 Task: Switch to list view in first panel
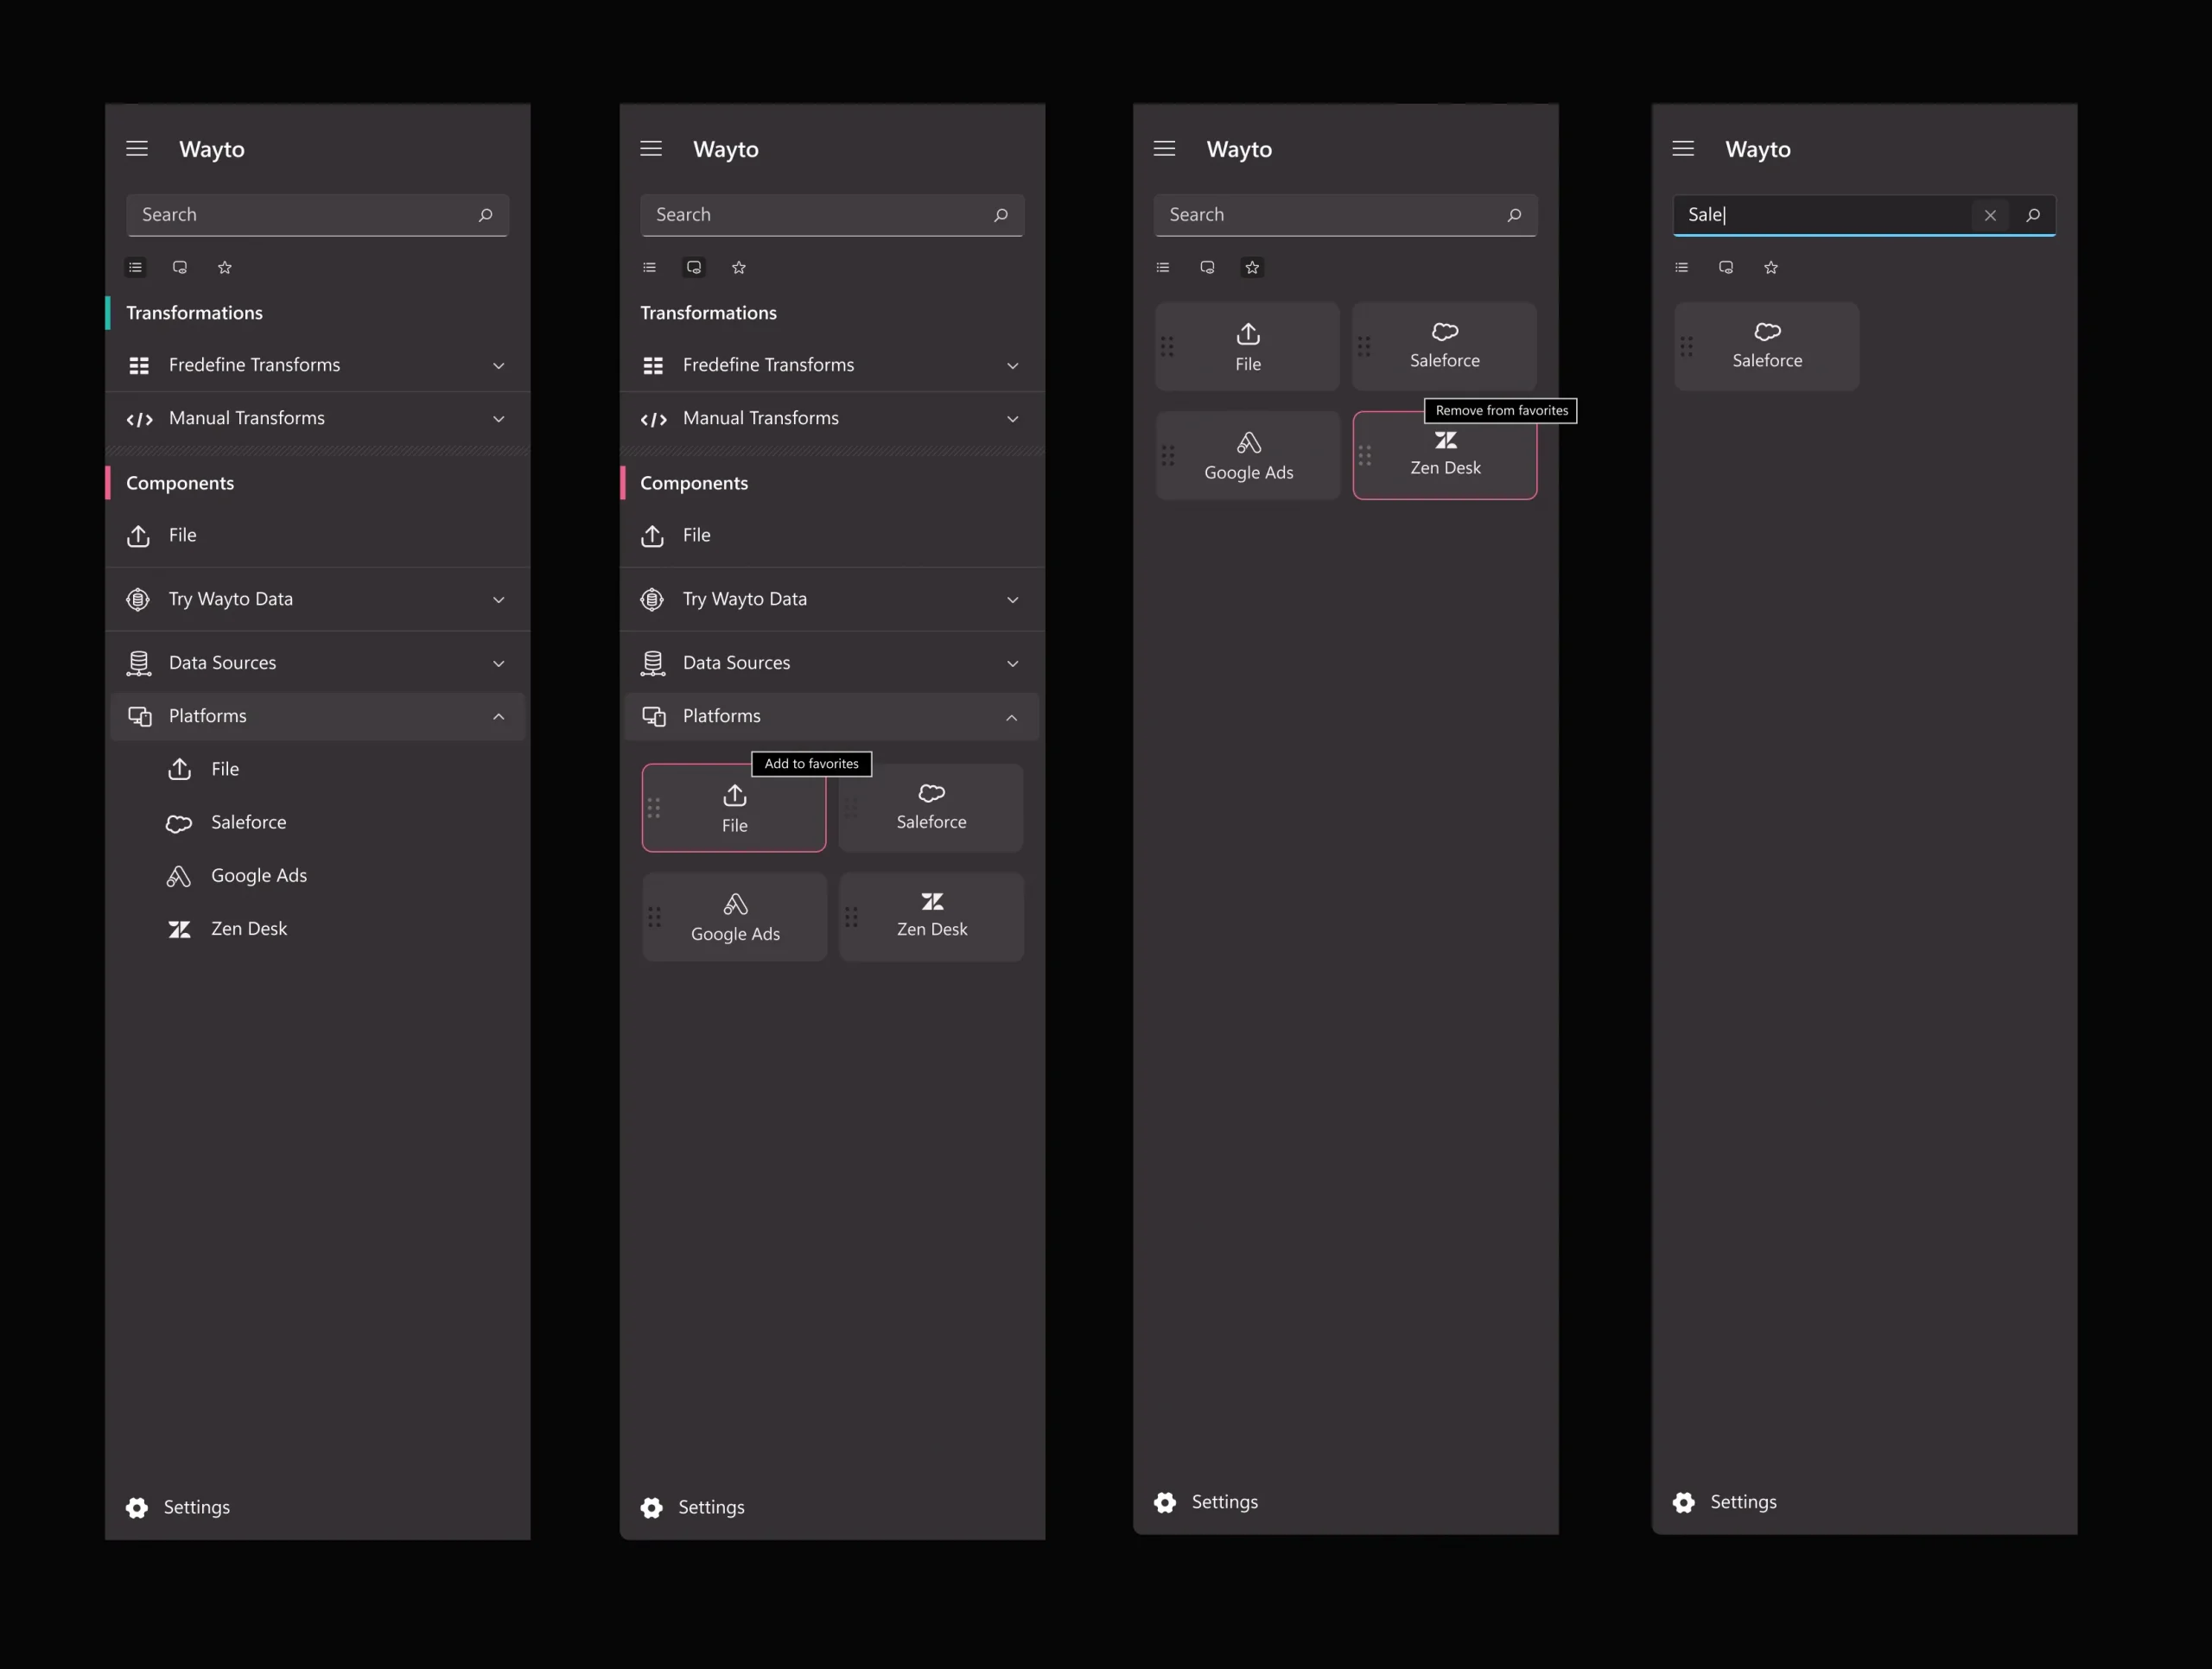tap(136, 267)
